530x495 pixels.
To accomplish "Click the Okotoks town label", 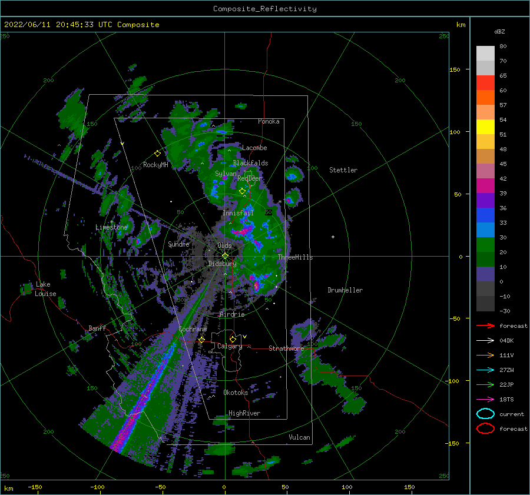I will (236, 392).
